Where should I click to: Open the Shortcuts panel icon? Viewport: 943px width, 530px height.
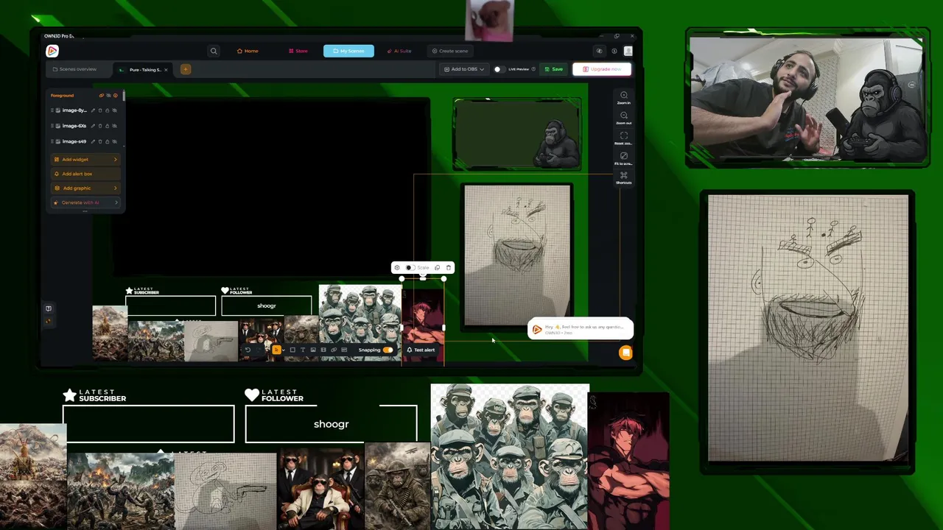[x=624, y=177]
